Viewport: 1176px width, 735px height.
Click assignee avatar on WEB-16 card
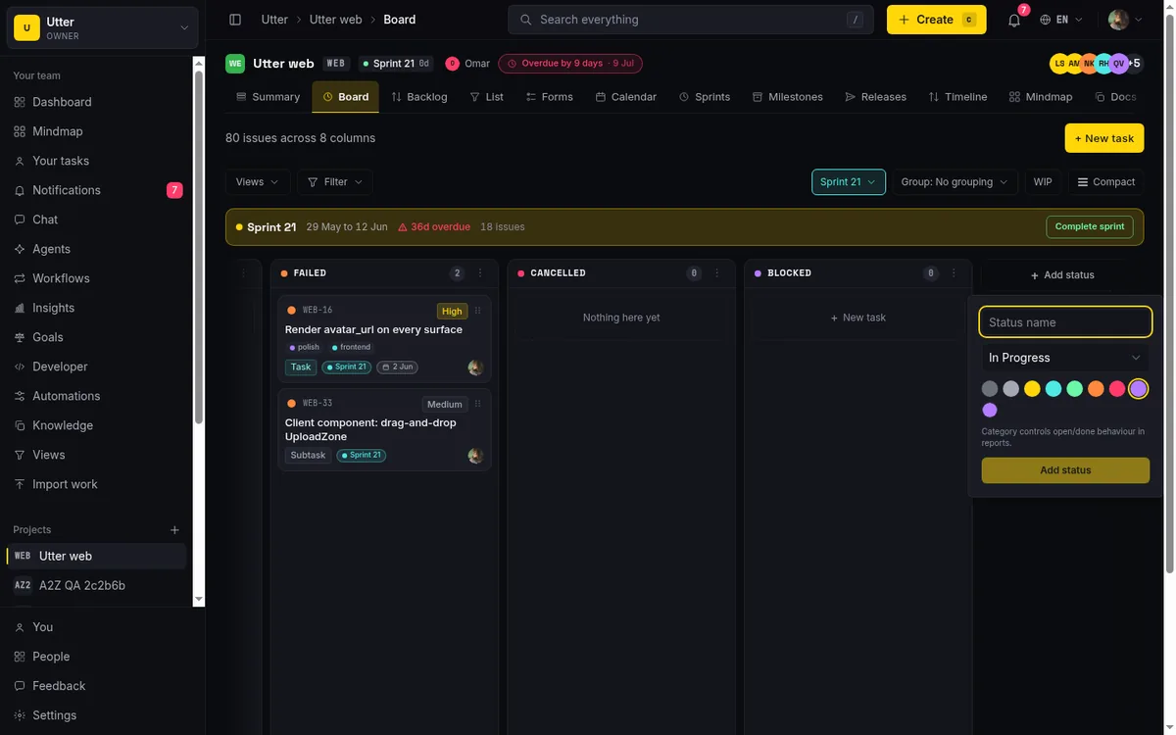[x=475, y=367]
